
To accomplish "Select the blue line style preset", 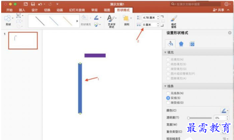I will [x=54, y=21].
